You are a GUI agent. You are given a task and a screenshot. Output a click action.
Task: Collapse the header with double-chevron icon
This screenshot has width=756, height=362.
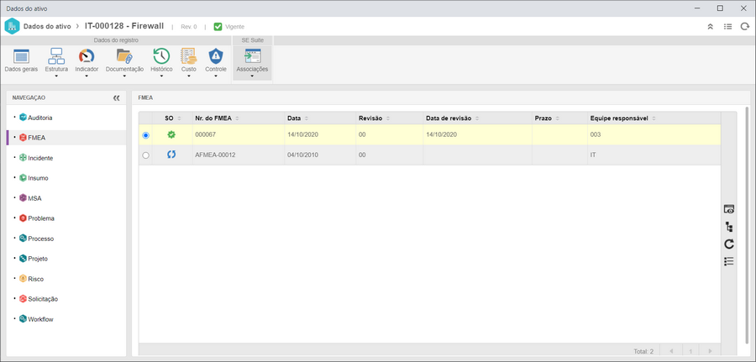[x=710, y=27]
